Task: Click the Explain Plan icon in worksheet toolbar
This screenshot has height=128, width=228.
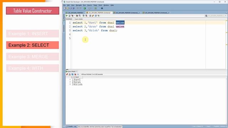Action: (x=72, y=16)
